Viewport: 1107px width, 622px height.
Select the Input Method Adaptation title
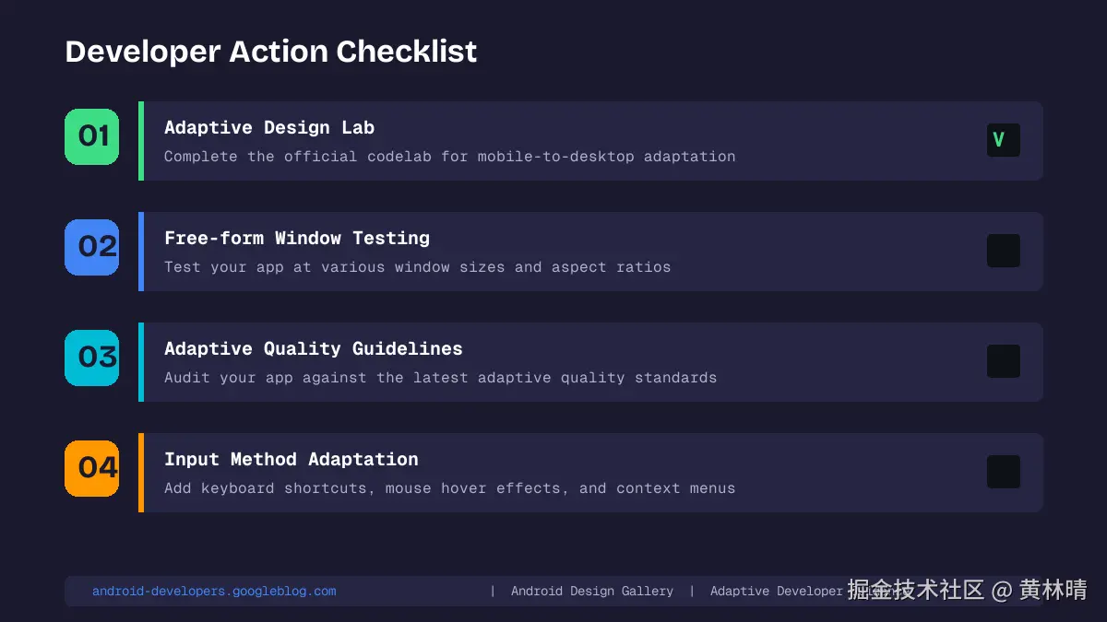(292, 460)
